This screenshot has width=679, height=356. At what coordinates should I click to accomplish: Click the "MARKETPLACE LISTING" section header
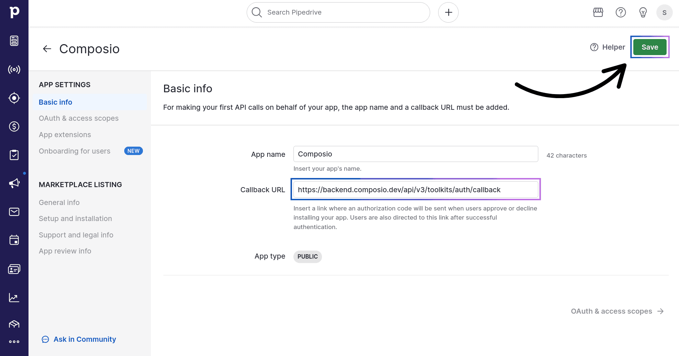tap(80, 185)
